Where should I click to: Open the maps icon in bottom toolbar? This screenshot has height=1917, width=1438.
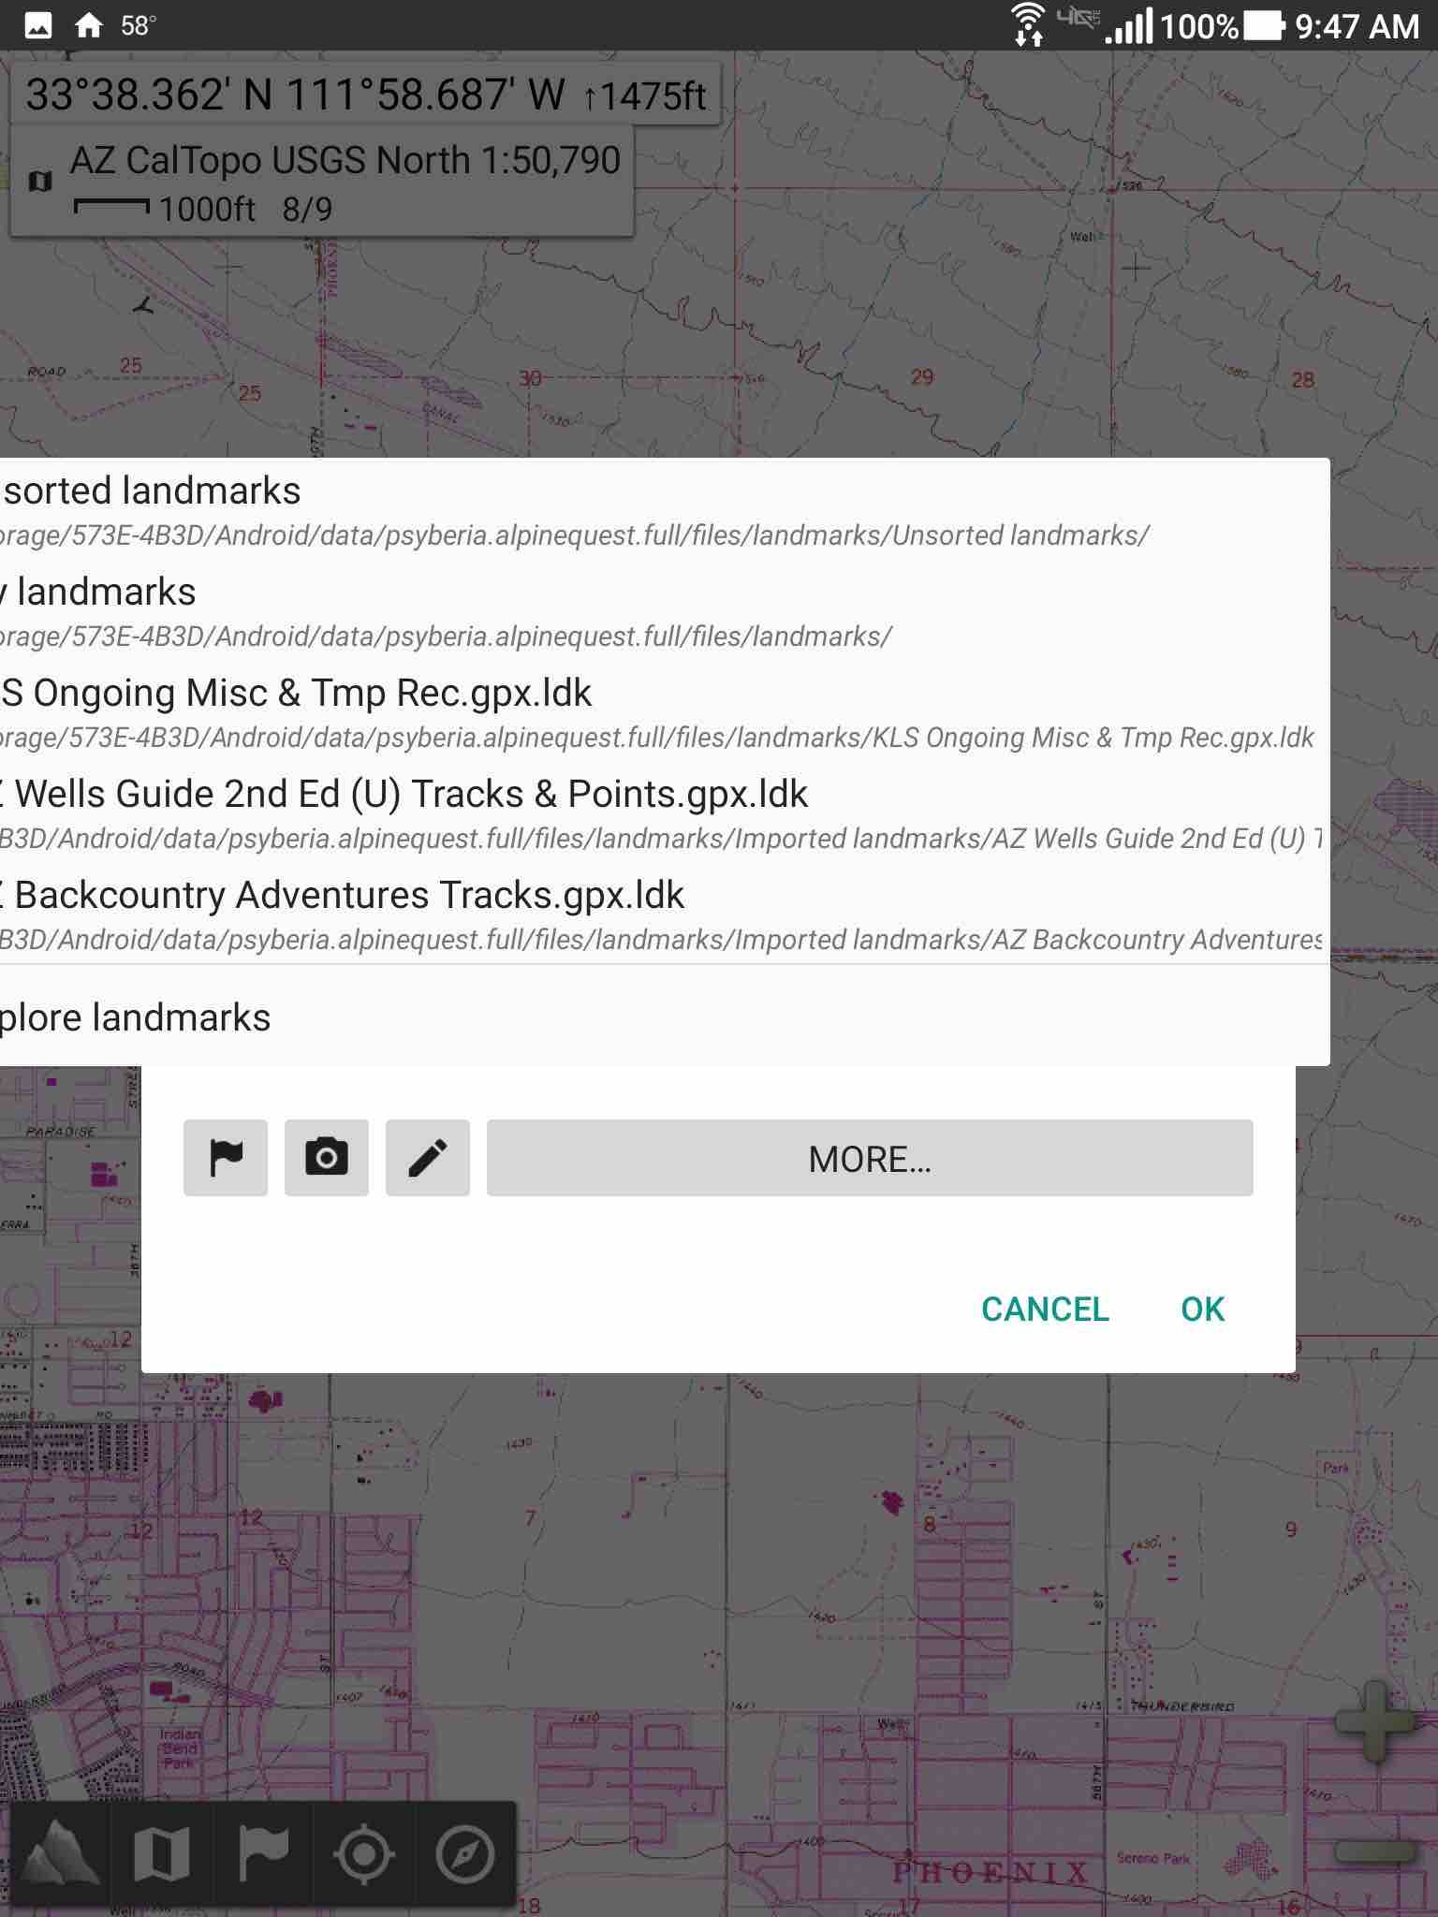[x=162, y=1853]
